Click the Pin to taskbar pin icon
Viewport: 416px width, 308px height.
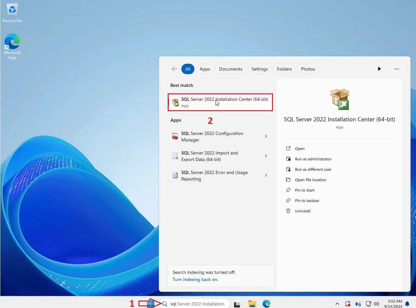(288, 200)
